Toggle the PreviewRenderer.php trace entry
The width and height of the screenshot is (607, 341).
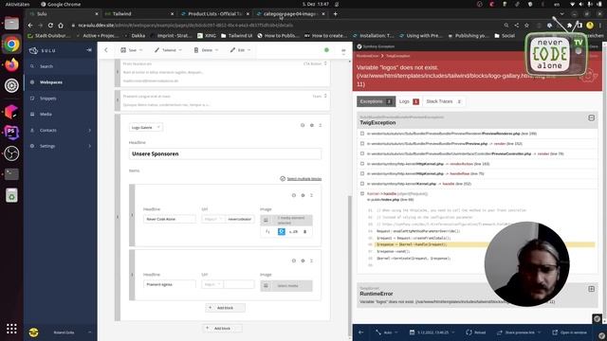click(x=362, y=134)
